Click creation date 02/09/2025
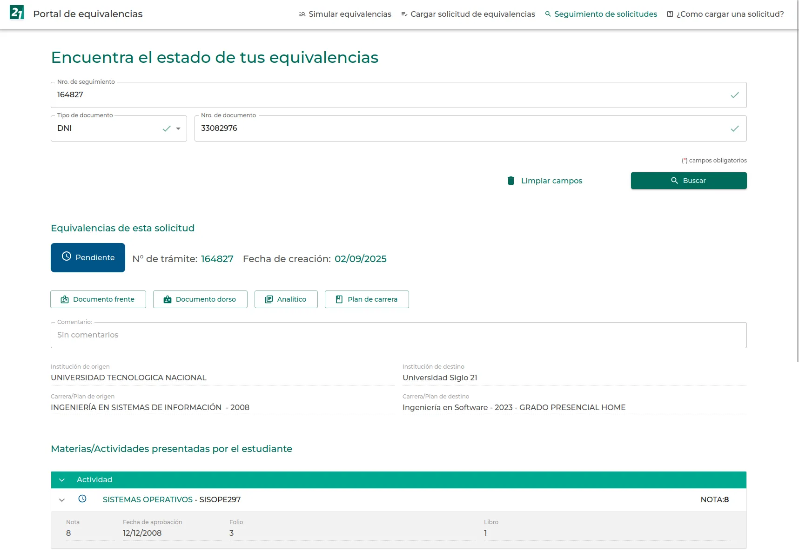 361,259
